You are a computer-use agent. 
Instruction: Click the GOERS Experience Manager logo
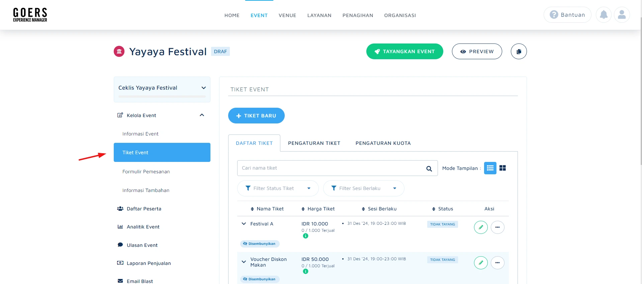click(x=30, y=15)
